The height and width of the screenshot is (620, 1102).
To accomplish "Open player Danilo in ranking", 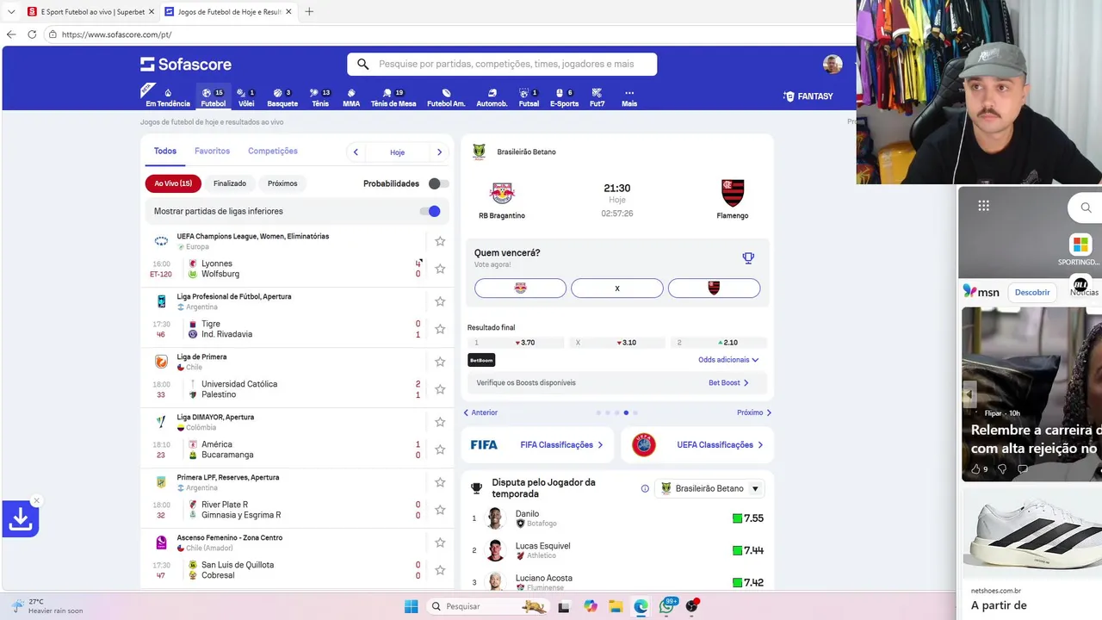I will click(617, 518).
